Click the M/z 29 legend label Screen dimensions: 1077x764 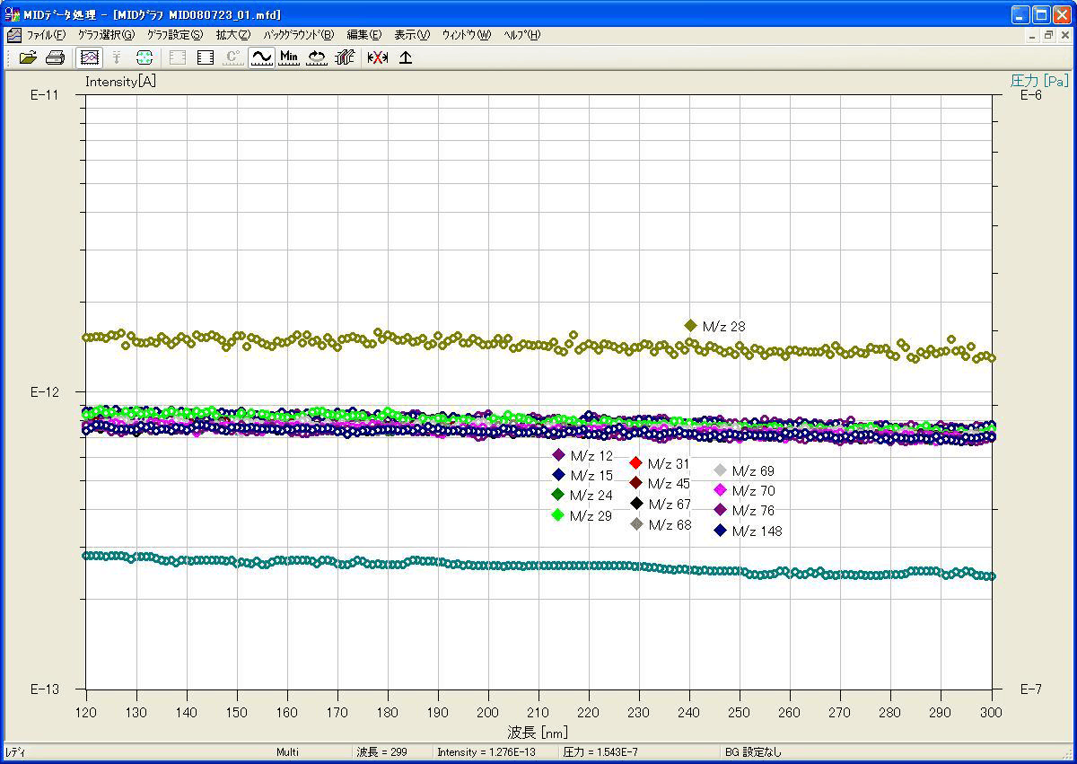coord(591,515)
